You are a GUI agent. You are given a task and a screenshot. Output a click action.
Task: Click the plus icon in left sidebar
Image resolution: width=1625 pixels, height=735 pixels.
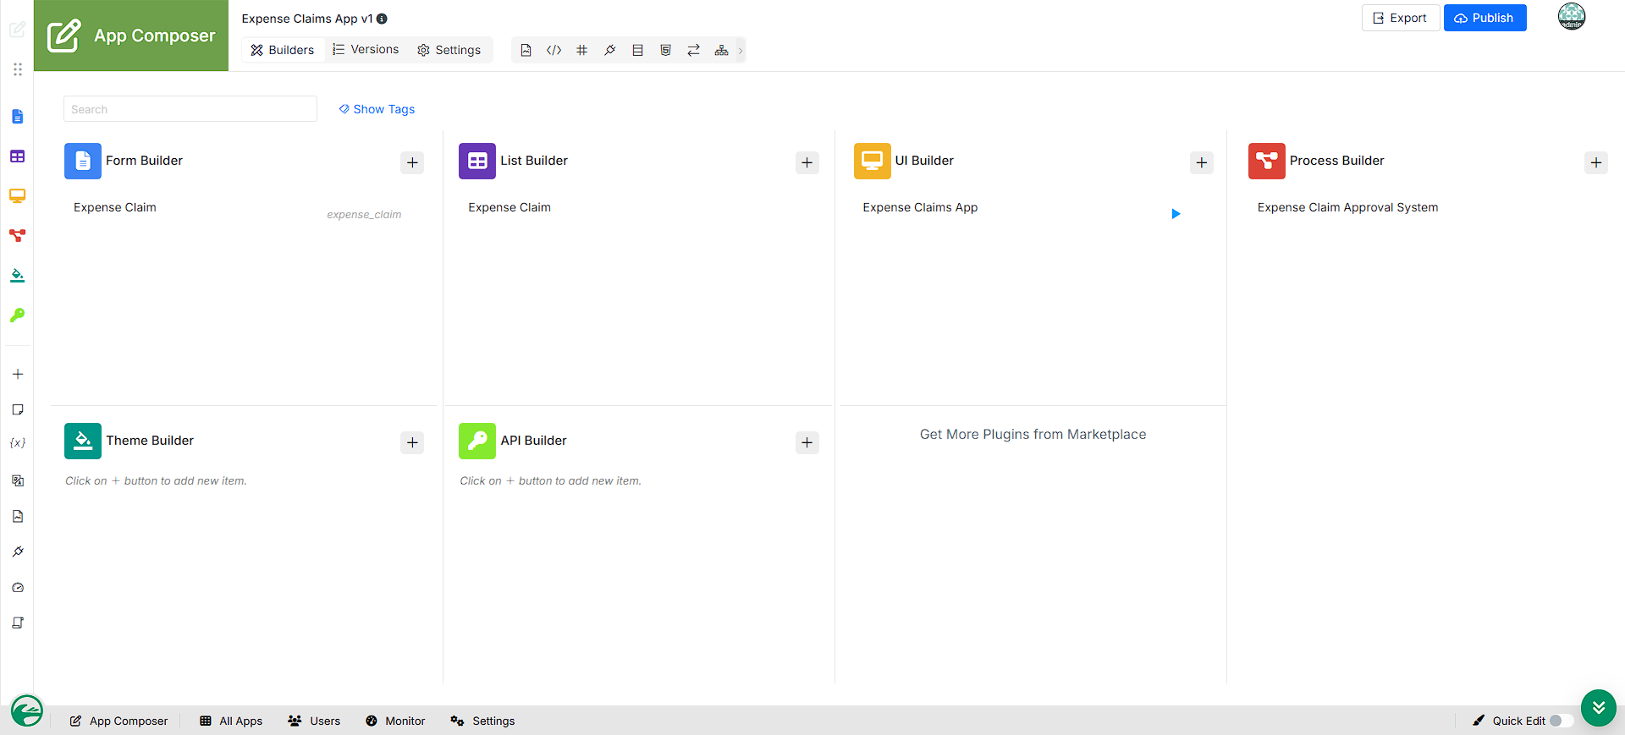(x=18, y=374)
